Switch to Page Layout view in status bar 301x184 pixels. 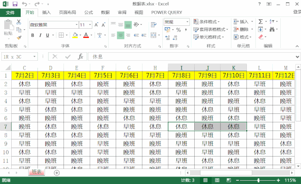(x=217, y=180)
